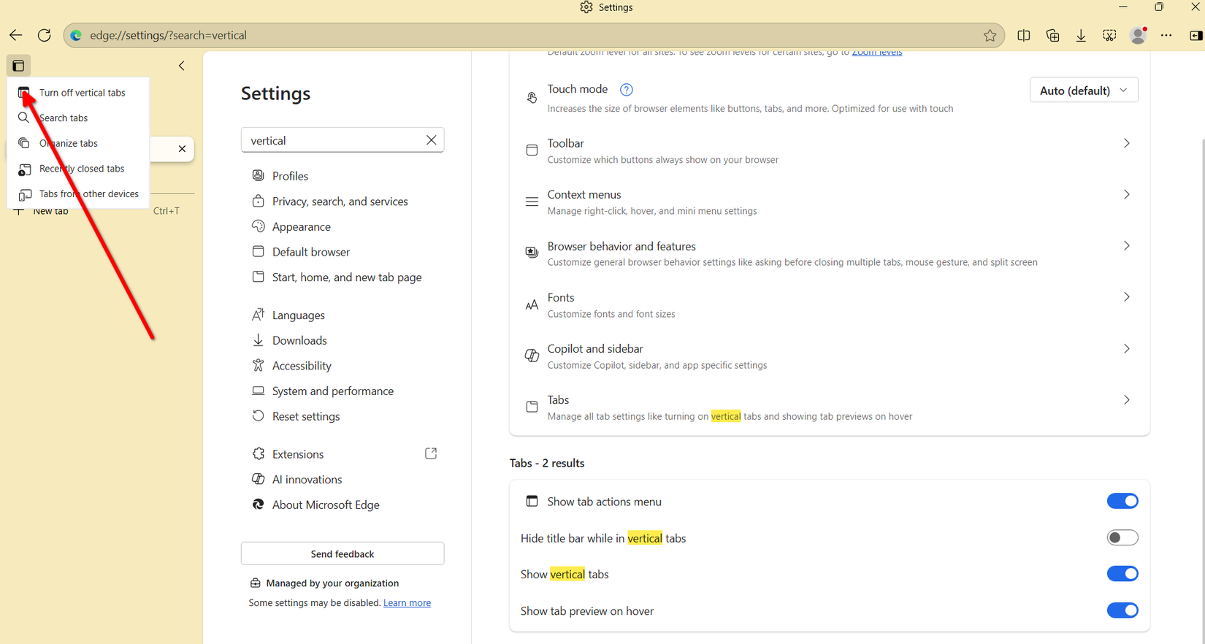Click the Extensions external link icon
Image resolution: width=1205 pixels, height=644 pixels.
click(431, 453)
